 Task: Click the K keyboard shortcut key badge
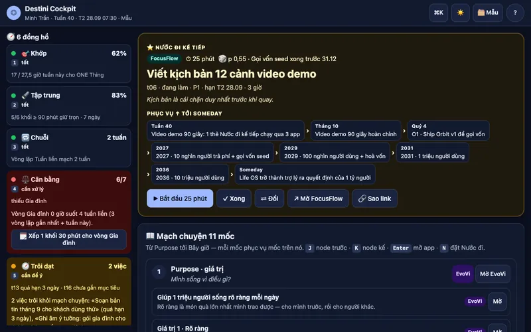(356, 248)
